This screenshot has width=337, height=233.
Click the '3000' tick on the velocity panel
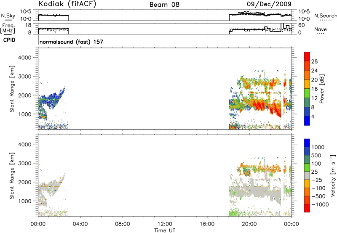(25, 163)
